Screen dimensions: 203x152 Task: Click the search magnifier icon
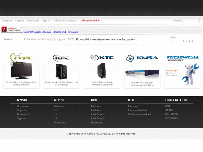[199, 21]
